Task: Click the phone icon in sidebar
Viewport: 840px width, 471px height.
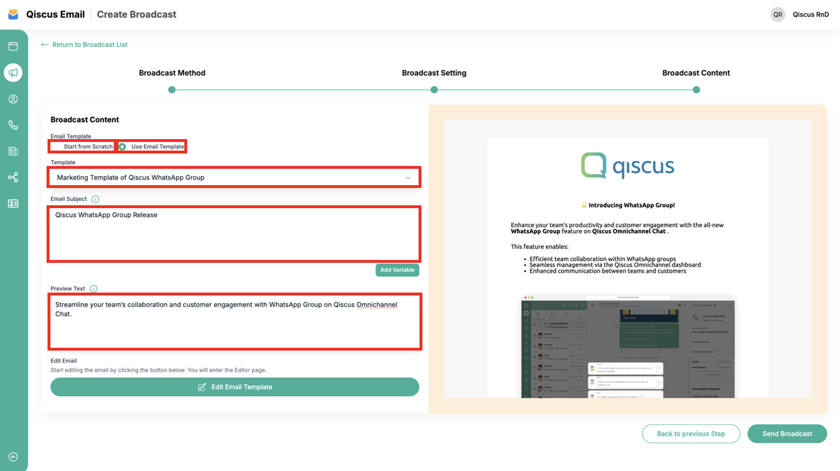Action: [x=13, y=125]
